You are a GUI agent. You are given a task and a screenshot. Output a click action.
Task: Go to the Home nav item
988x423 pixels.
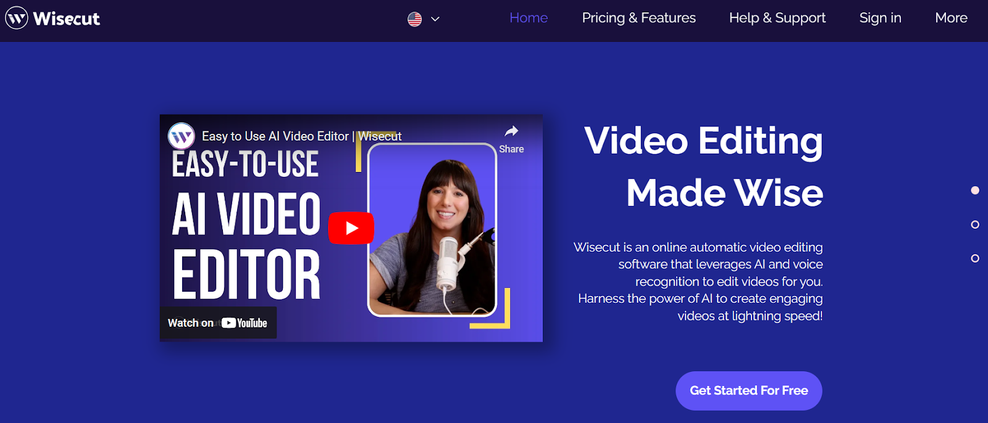529,18
